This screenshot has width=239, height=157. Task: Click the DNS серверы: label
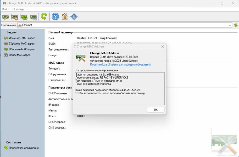coord(57,128)
